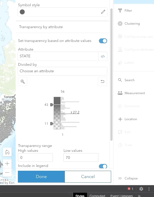Screen dimensions: 154x197
Task: Zoom in on the map
Action: click(7, 164)
